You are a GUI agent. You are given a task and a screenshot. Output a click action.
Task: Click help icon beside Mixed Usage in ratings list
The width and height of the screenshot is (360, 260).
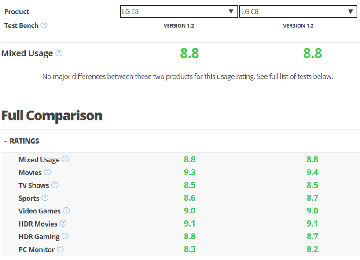pyautogui.click(x=66, y=159)
